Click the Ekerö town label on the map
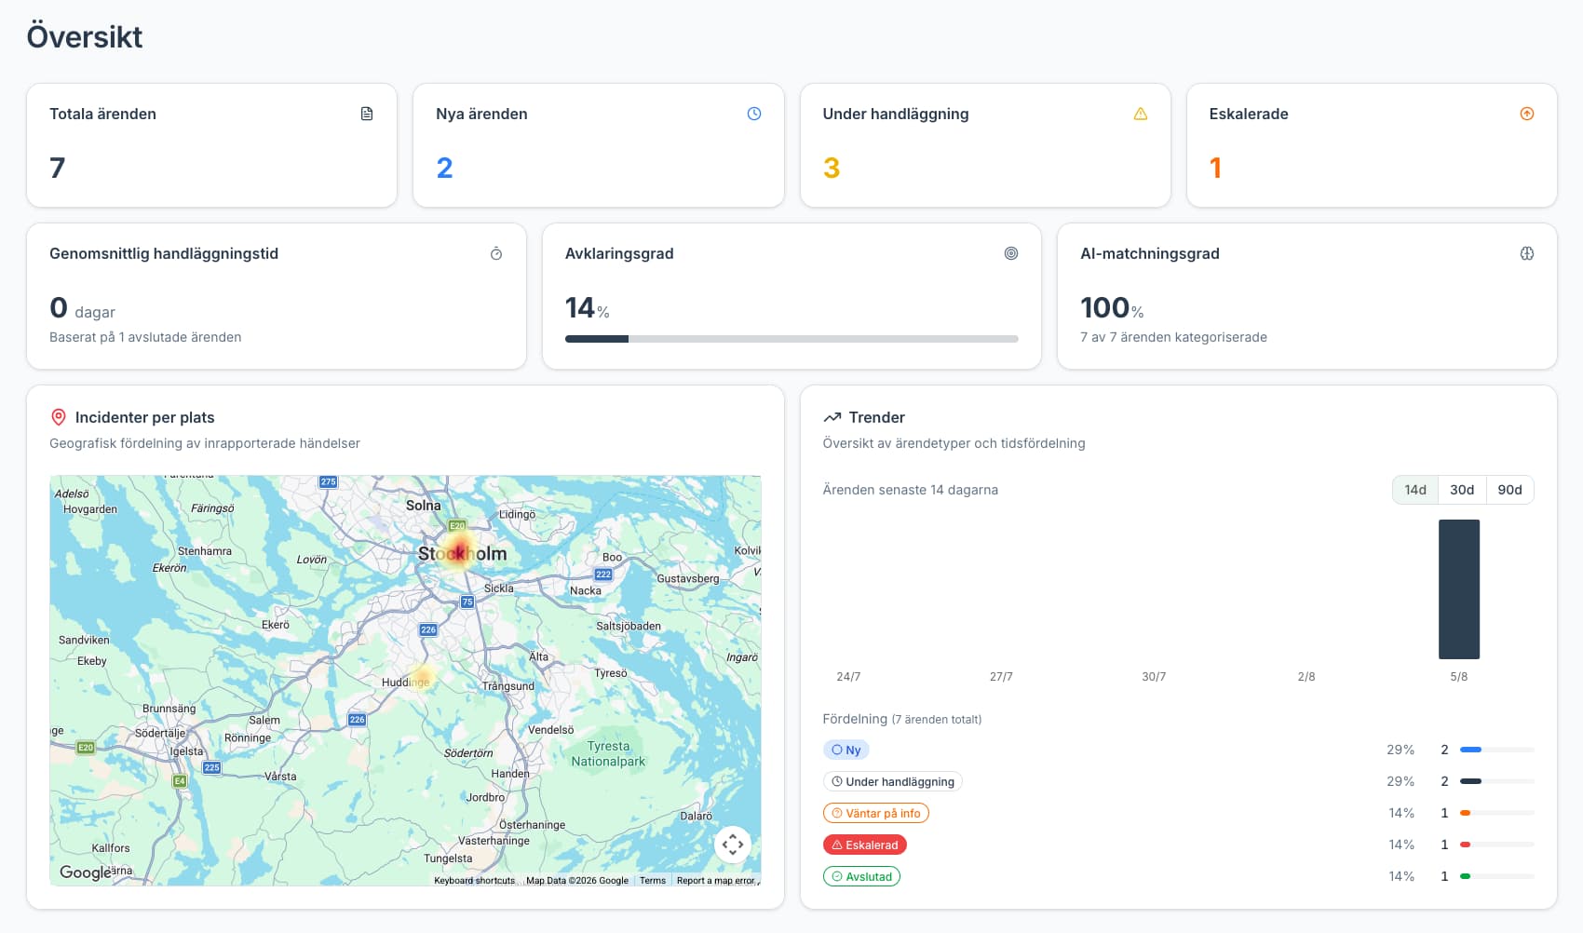This screenshot has width=1583, height=933. [x=276, y=625]
